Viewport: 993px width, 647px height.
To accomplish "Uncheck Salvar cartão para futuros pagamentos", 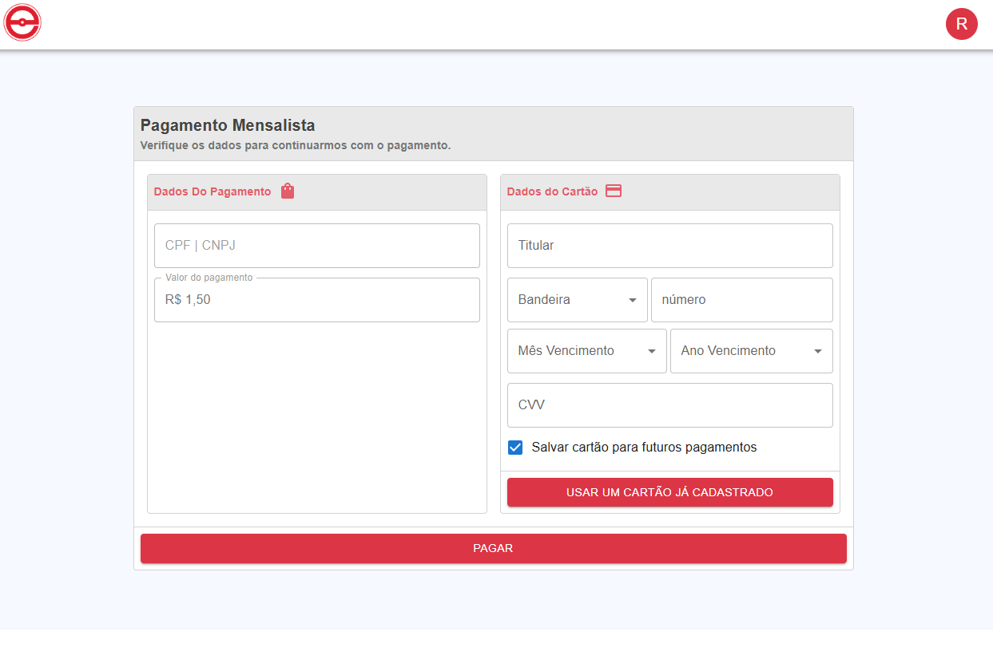I will (x=515, y=448).
